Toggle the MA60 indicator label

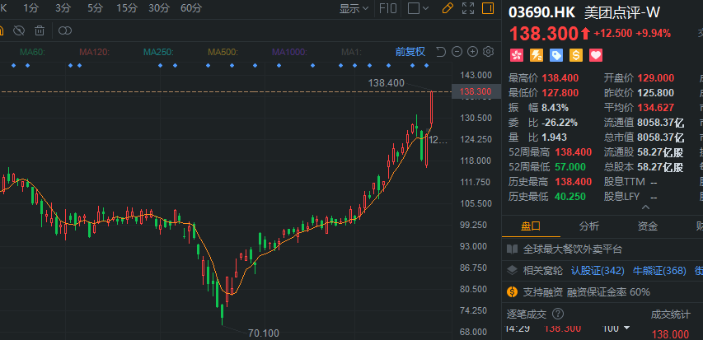33,52
